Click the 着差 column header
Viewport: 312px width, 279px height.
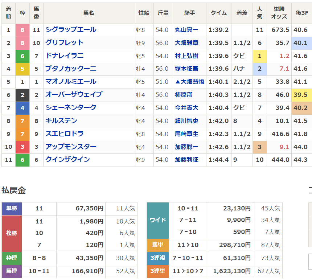[x=242, y=13]
